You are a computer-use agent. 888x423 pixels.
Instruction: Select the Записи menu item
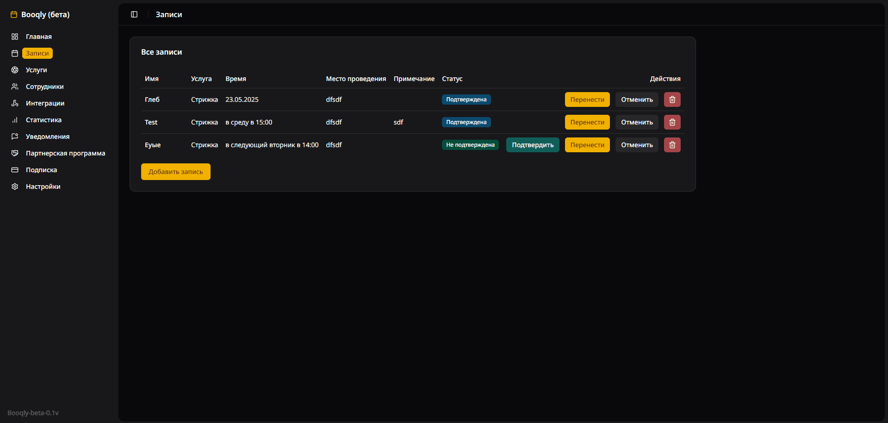(37, 53)
